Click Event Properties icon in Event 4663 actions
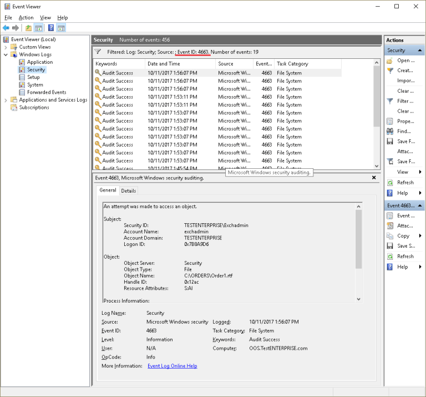The width and height of the screenshot is (426, 397). click(390, 216)
